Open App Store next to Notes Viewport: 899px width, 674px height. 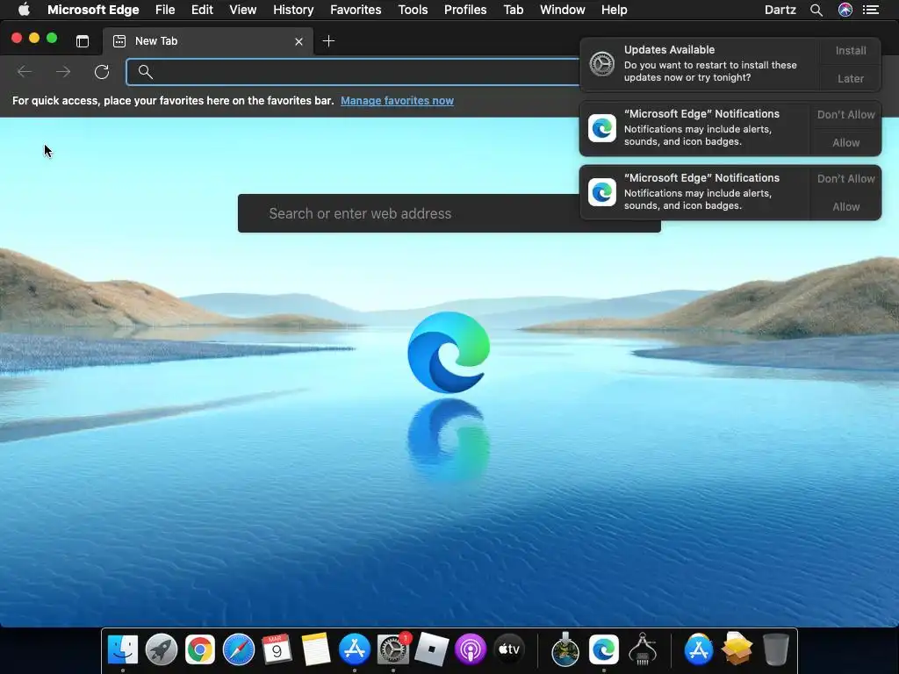pos(355,649)
